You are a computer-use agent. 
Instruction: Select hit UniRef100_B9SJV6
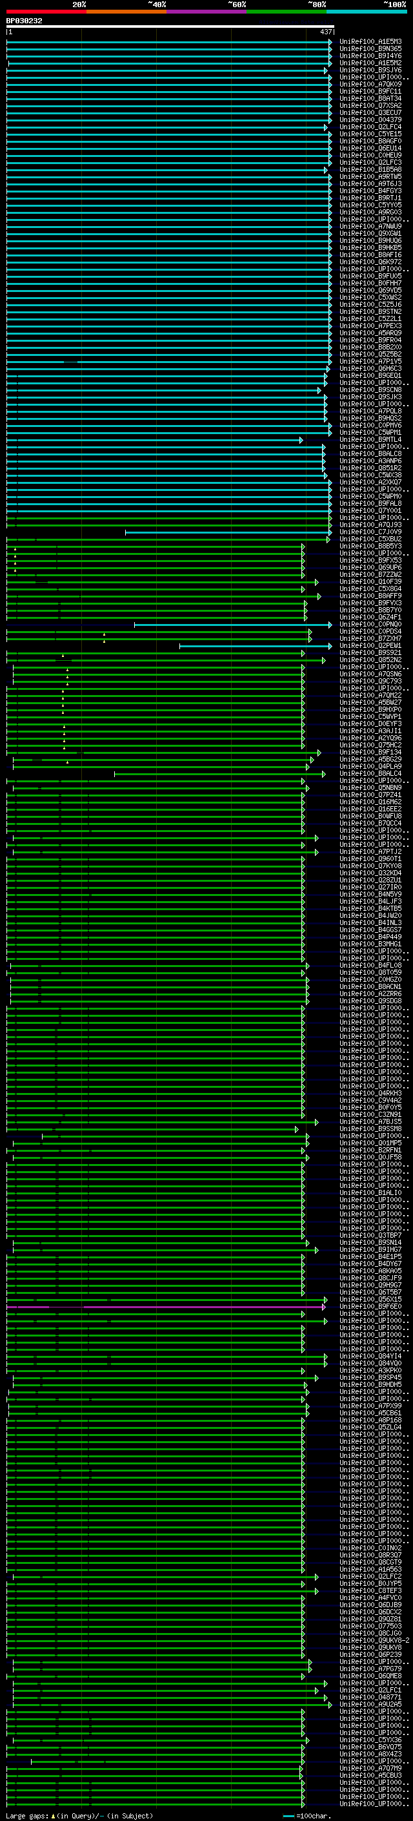click(370, 70)
